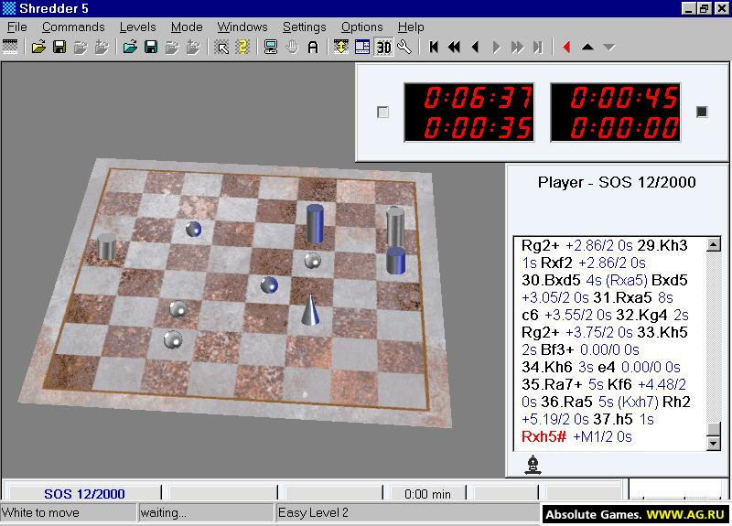Save game with the olive floppy disk icon
Image resolution: width=732 pixels, height=526 pixels.
(59, 48)
